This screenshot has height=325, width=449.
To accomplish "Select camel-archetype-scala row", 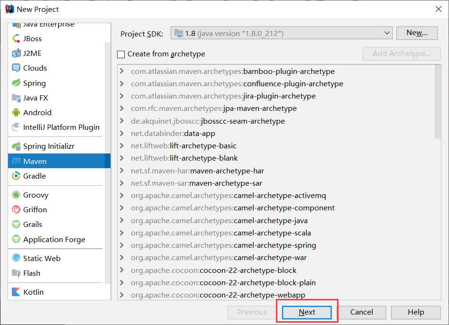I will (x=276, y=233).
